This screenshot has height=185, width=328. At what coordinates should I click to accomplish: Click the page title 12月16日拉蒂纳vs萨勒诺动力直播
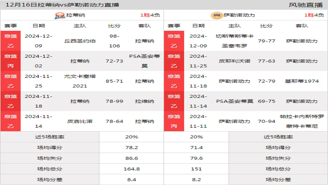pyautogui.click(x=62, y=5)
